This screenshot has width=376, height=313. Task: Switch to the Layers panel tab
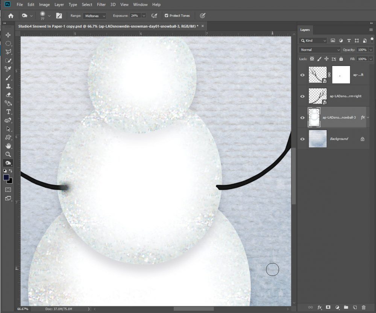(305, 30)
